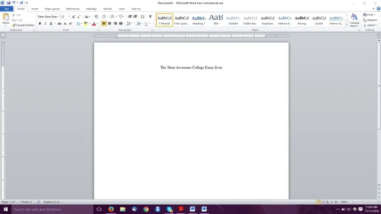
Task: Select Justify alignment
Action: tap(121, 24)
